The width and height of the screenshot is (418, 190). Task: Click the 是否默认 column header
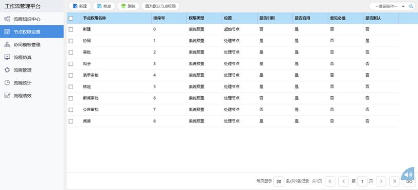[x=381, y=19]
